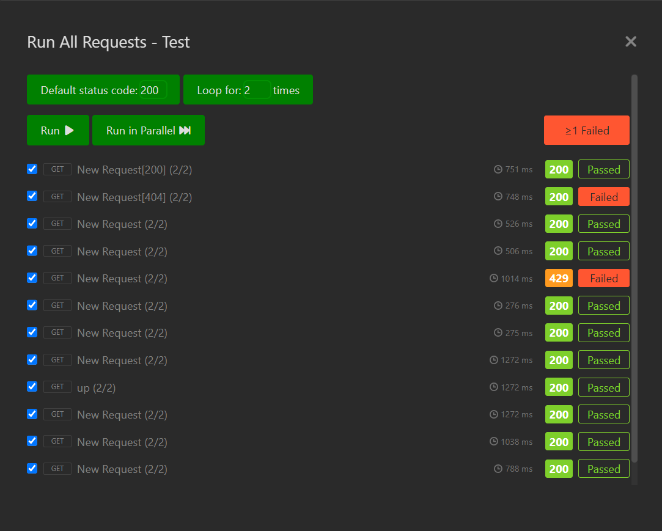Click the Default status code label
662x531 pixels.
[89, 90]
